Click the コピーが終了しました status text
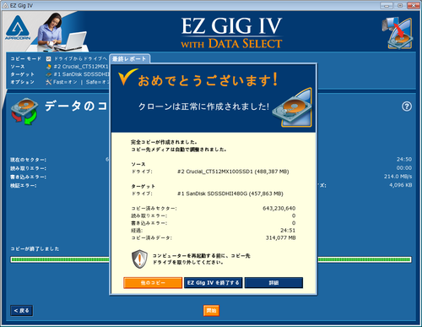 (35, 248)
